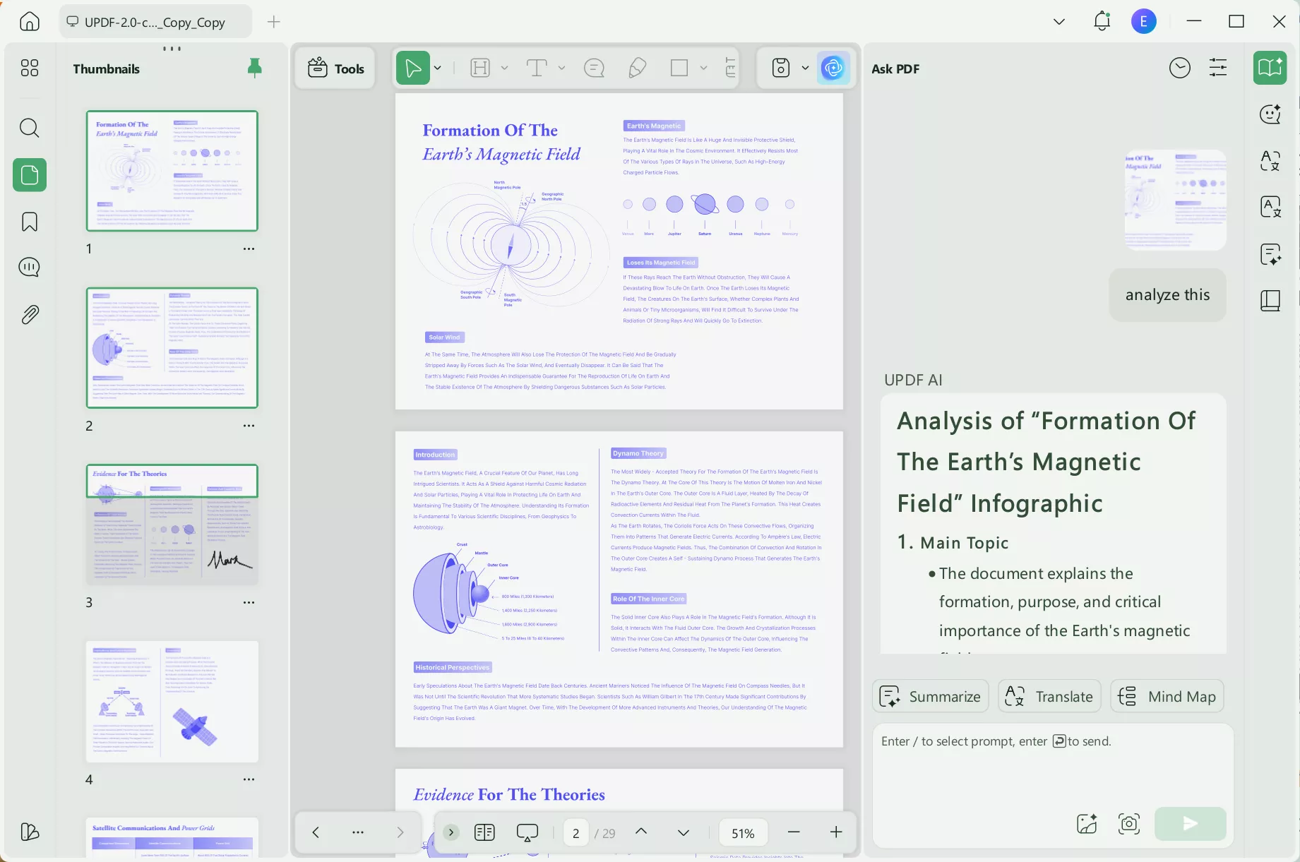1300x862 pixels.
Task: Open the zoom level 51% dropdown
Action: coord(743,833)
